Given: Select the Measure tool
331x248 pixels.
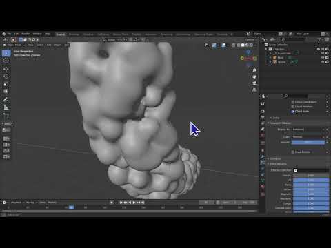Looking at the screenshot, I should pyautogui.click(x=6, y=107).
